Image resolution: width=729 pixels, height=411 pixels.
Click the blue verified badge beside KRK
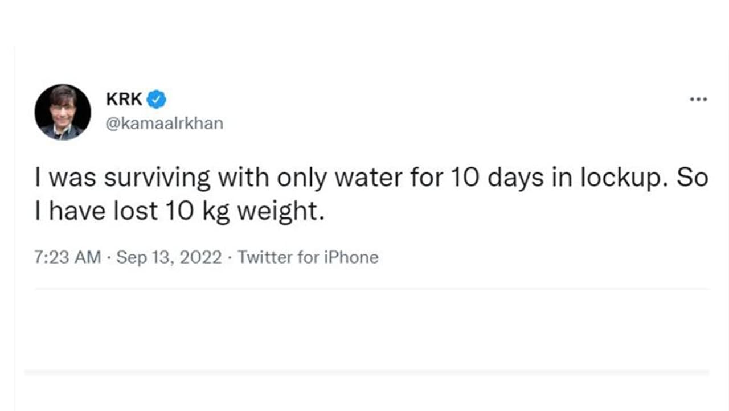pos(157,100)
